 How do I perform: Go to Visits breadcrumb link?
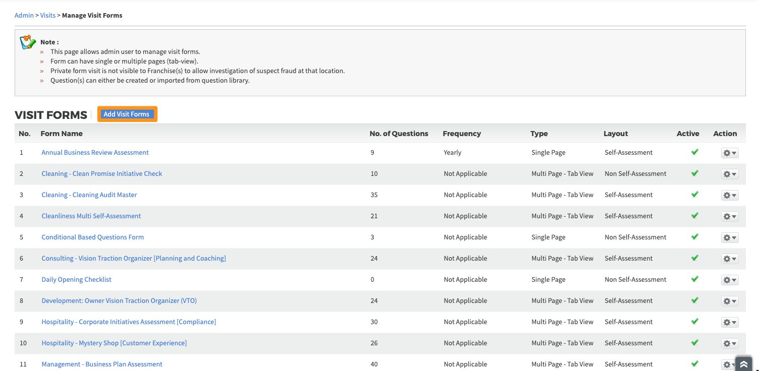[x=48, y=15]
